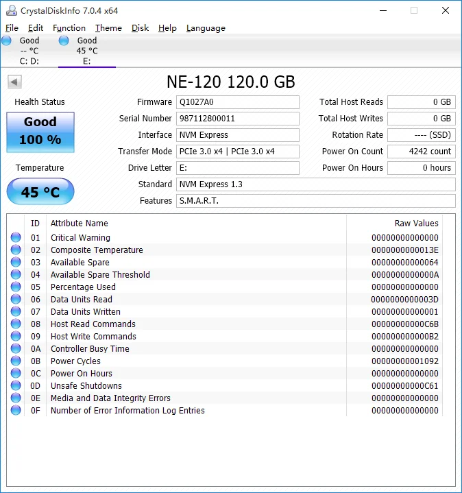Click raw value 00000000003D
The image size is (462, 493).
pyautogui.click(x=405, y=300)
